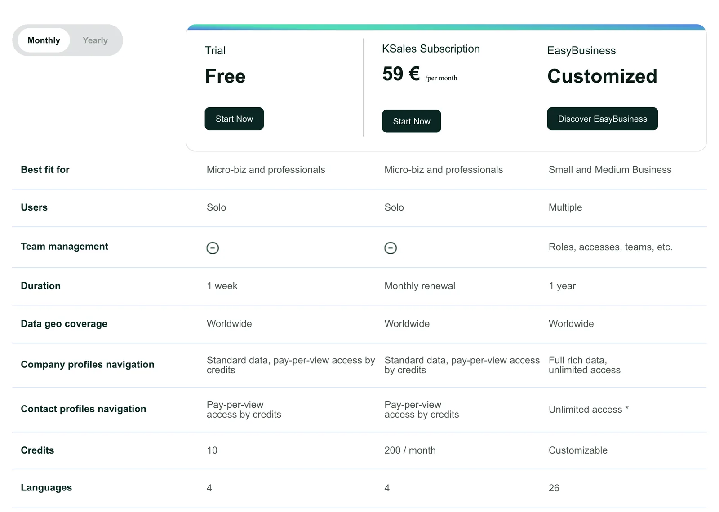Switch billing to Yearly
Screen dimensions: 719x512
pos(95,40)
